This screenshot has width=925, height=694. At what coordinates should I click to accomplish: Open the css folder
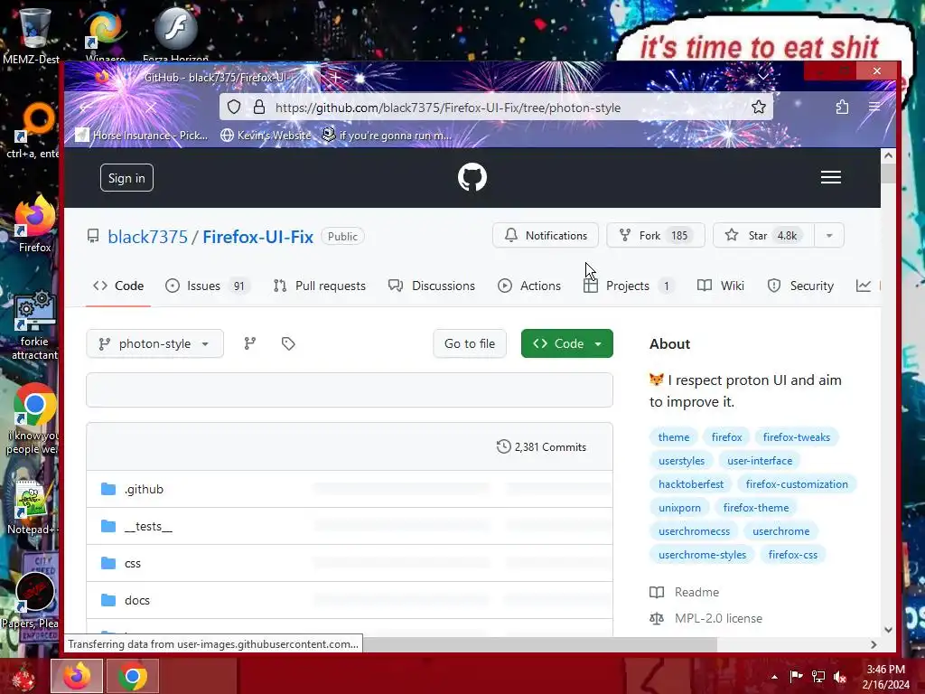[133, 563]
